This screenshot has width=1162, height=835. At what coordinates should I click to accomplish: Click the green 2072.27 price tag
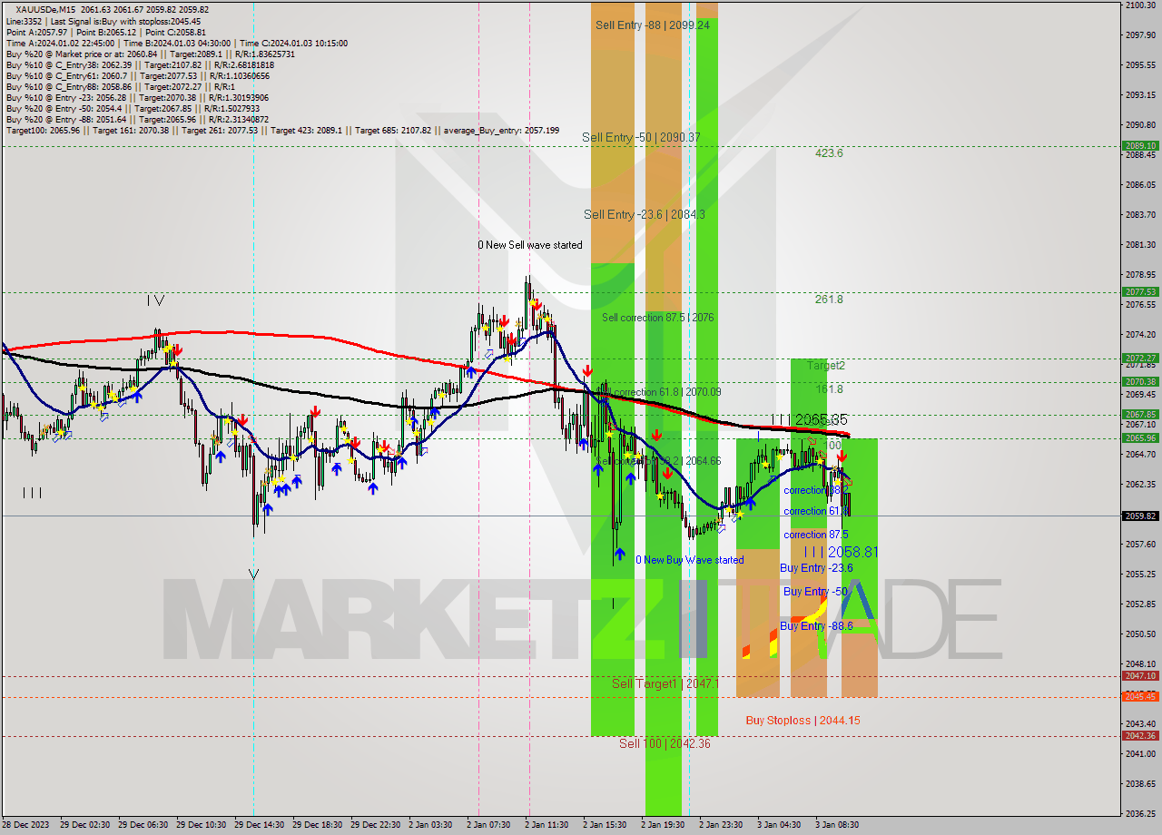click(x=1139, y=359)
